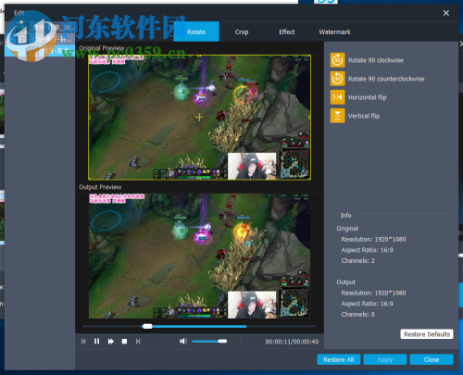Click the Restore All button

339,359
